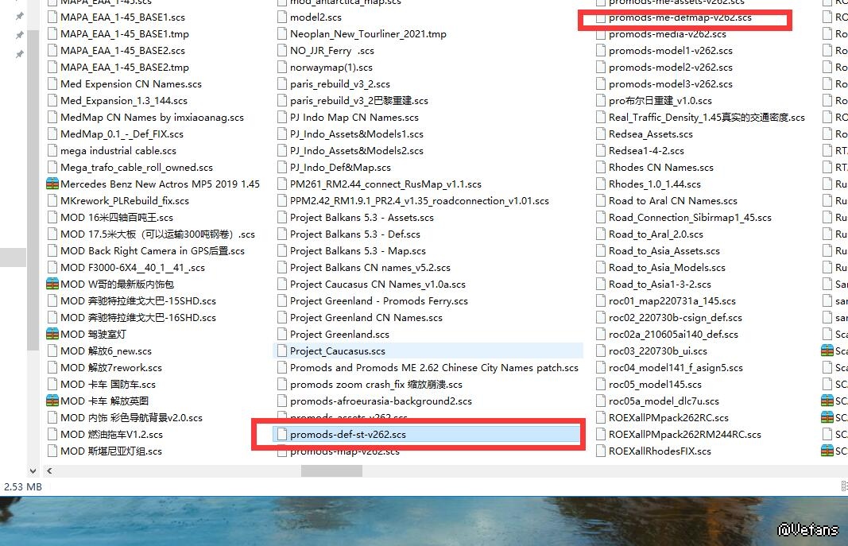The image size is (848, 546).
Task: Select Road_to_Asia_Assets.scs in the list
Action: coord(664,251)
